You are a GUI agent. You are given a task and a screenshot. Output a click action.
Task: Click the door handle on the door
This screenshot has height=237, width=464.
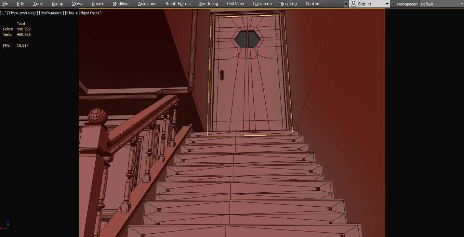pos(222,75)
